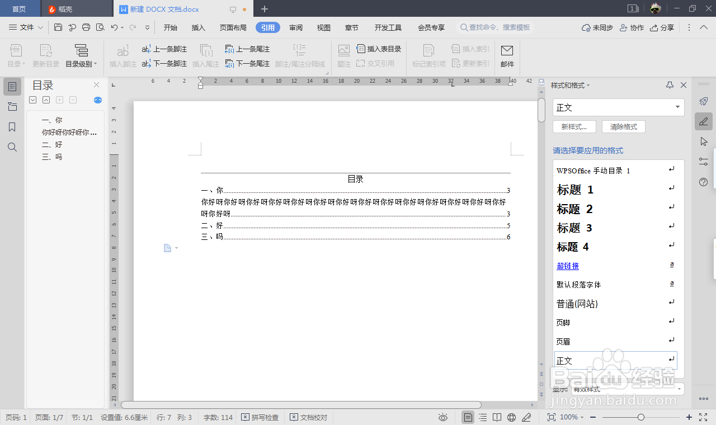Image resolution: width=716 pixels, height=425 pixels.
Task: Toggle eye protection mode icon
Action: coord(443,417)
